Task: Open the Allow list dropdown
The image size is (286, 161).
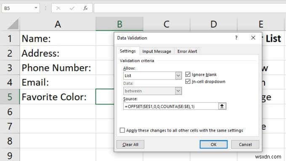Action: pos(178,76)
